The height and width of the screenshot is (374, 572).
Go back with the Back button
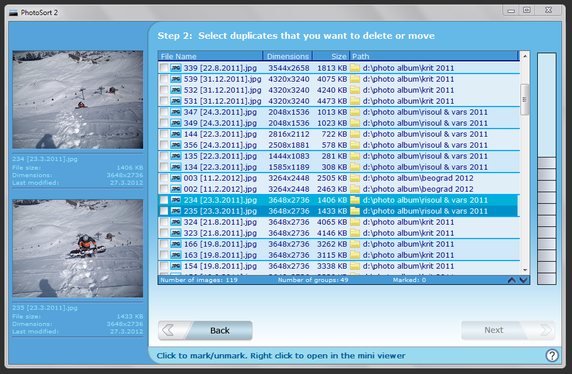click(x=205, y=330)
